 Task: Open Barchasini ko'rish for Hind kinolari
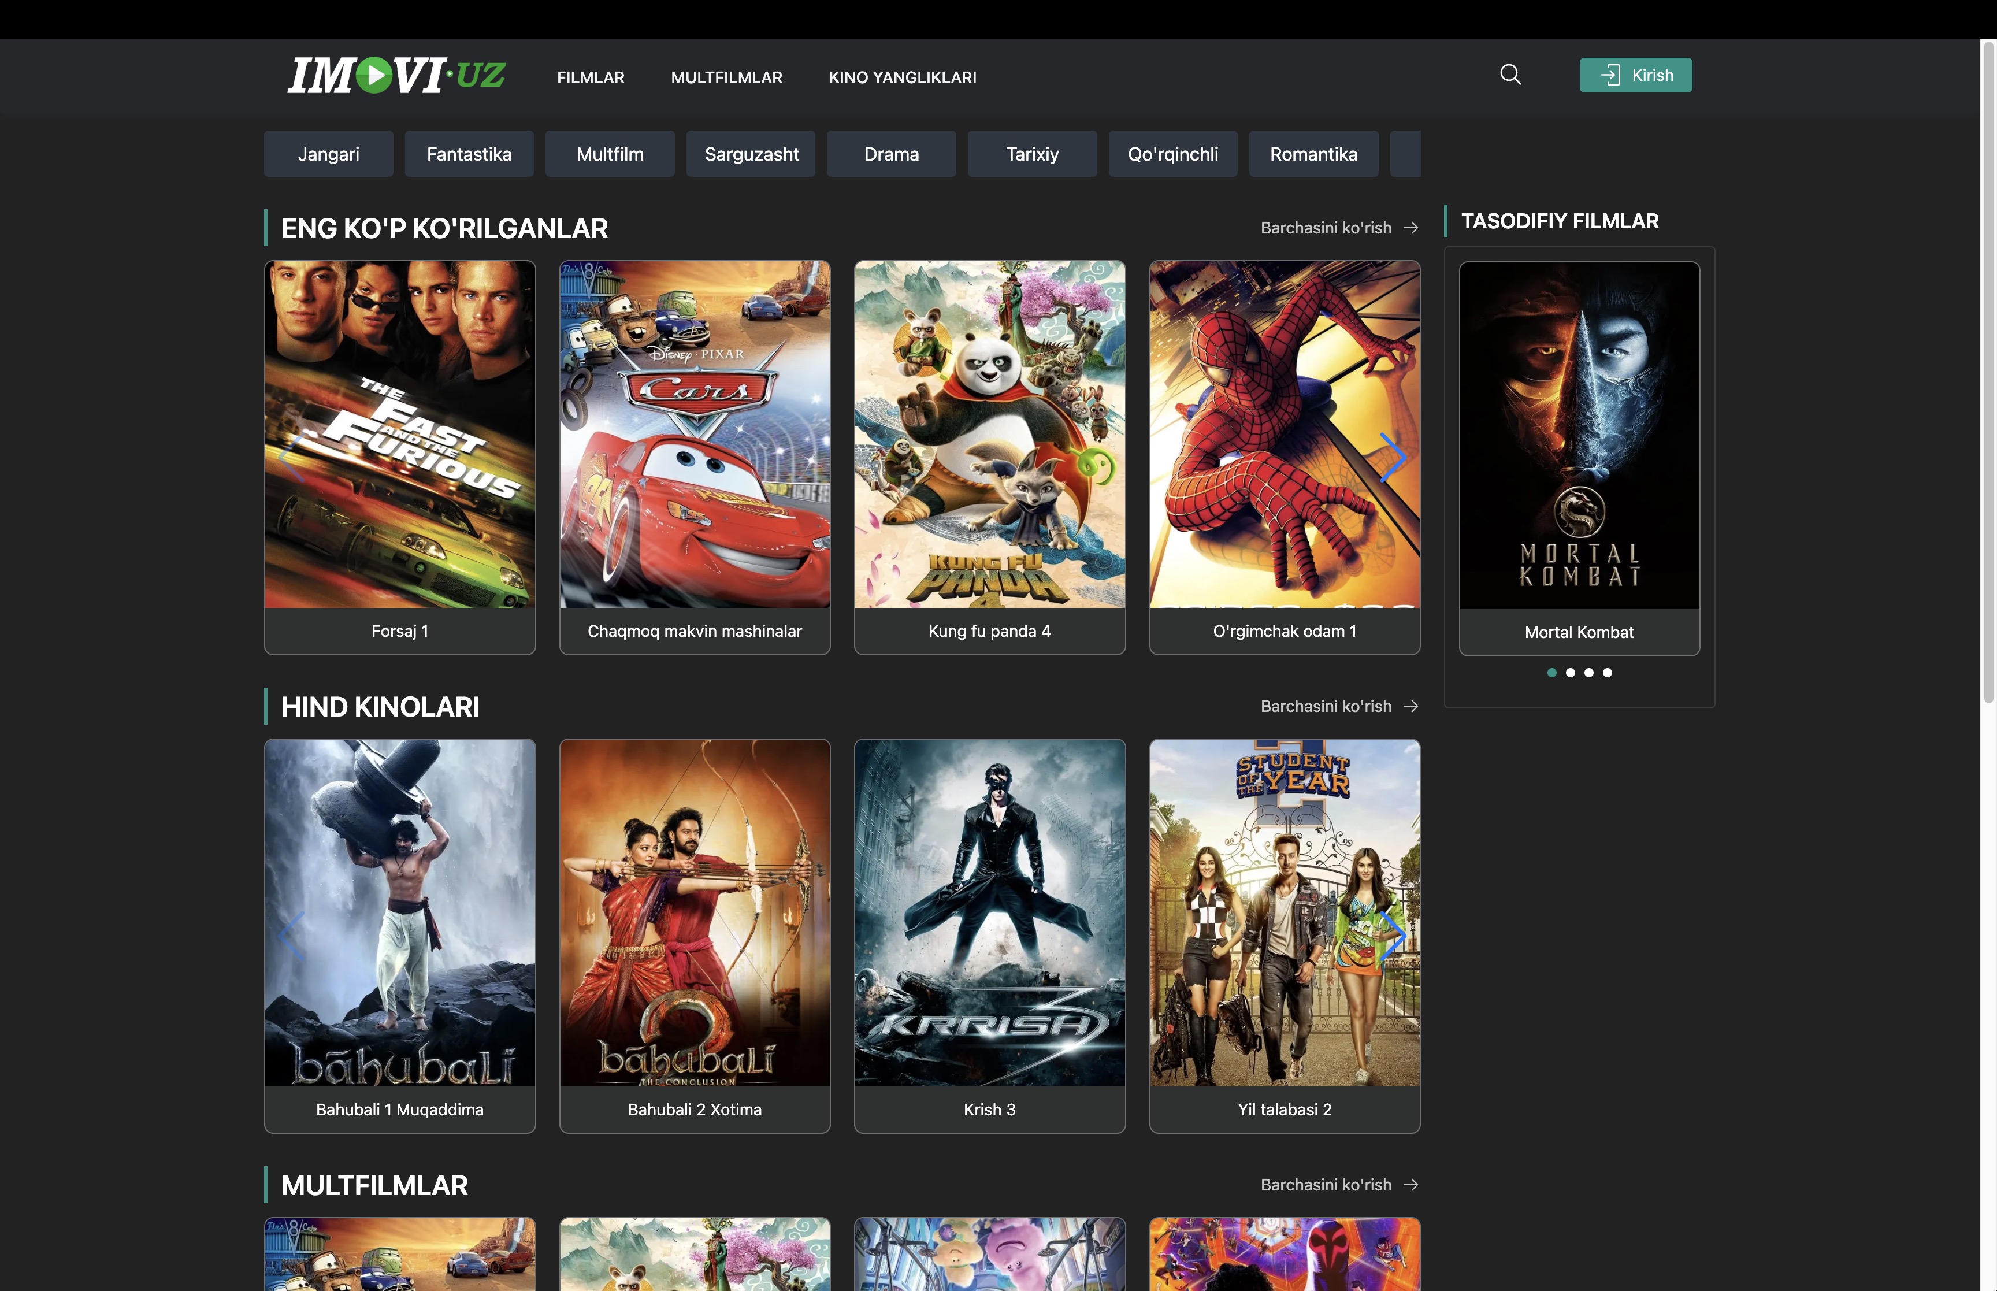pyautogui.click(x=1339, y=707)
